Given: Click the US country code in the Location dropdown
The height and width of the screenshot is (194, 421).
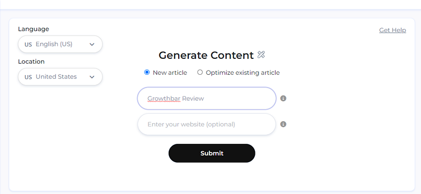Looking at the screenshot, I should tap(28, 77).
